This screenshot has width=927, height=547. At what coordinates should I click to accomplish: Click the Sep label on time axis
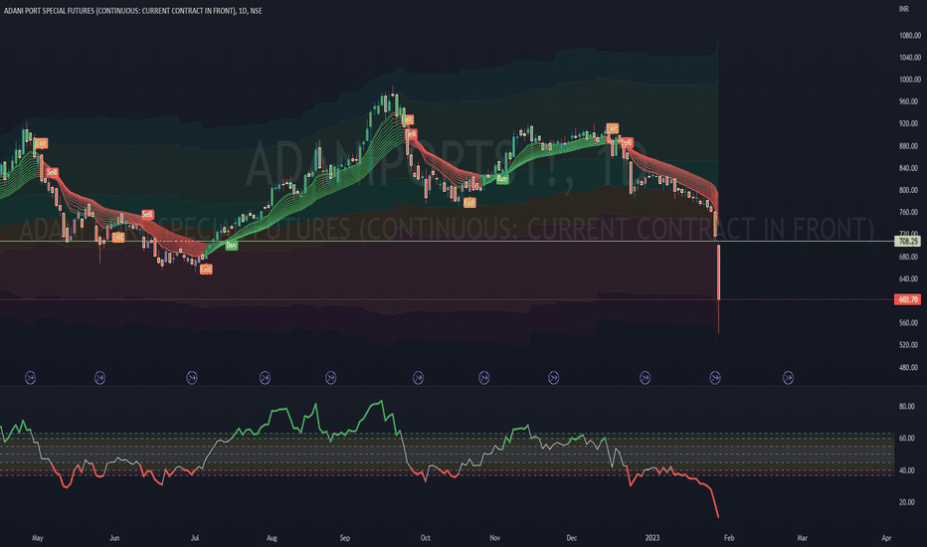(x=345, y=538)
